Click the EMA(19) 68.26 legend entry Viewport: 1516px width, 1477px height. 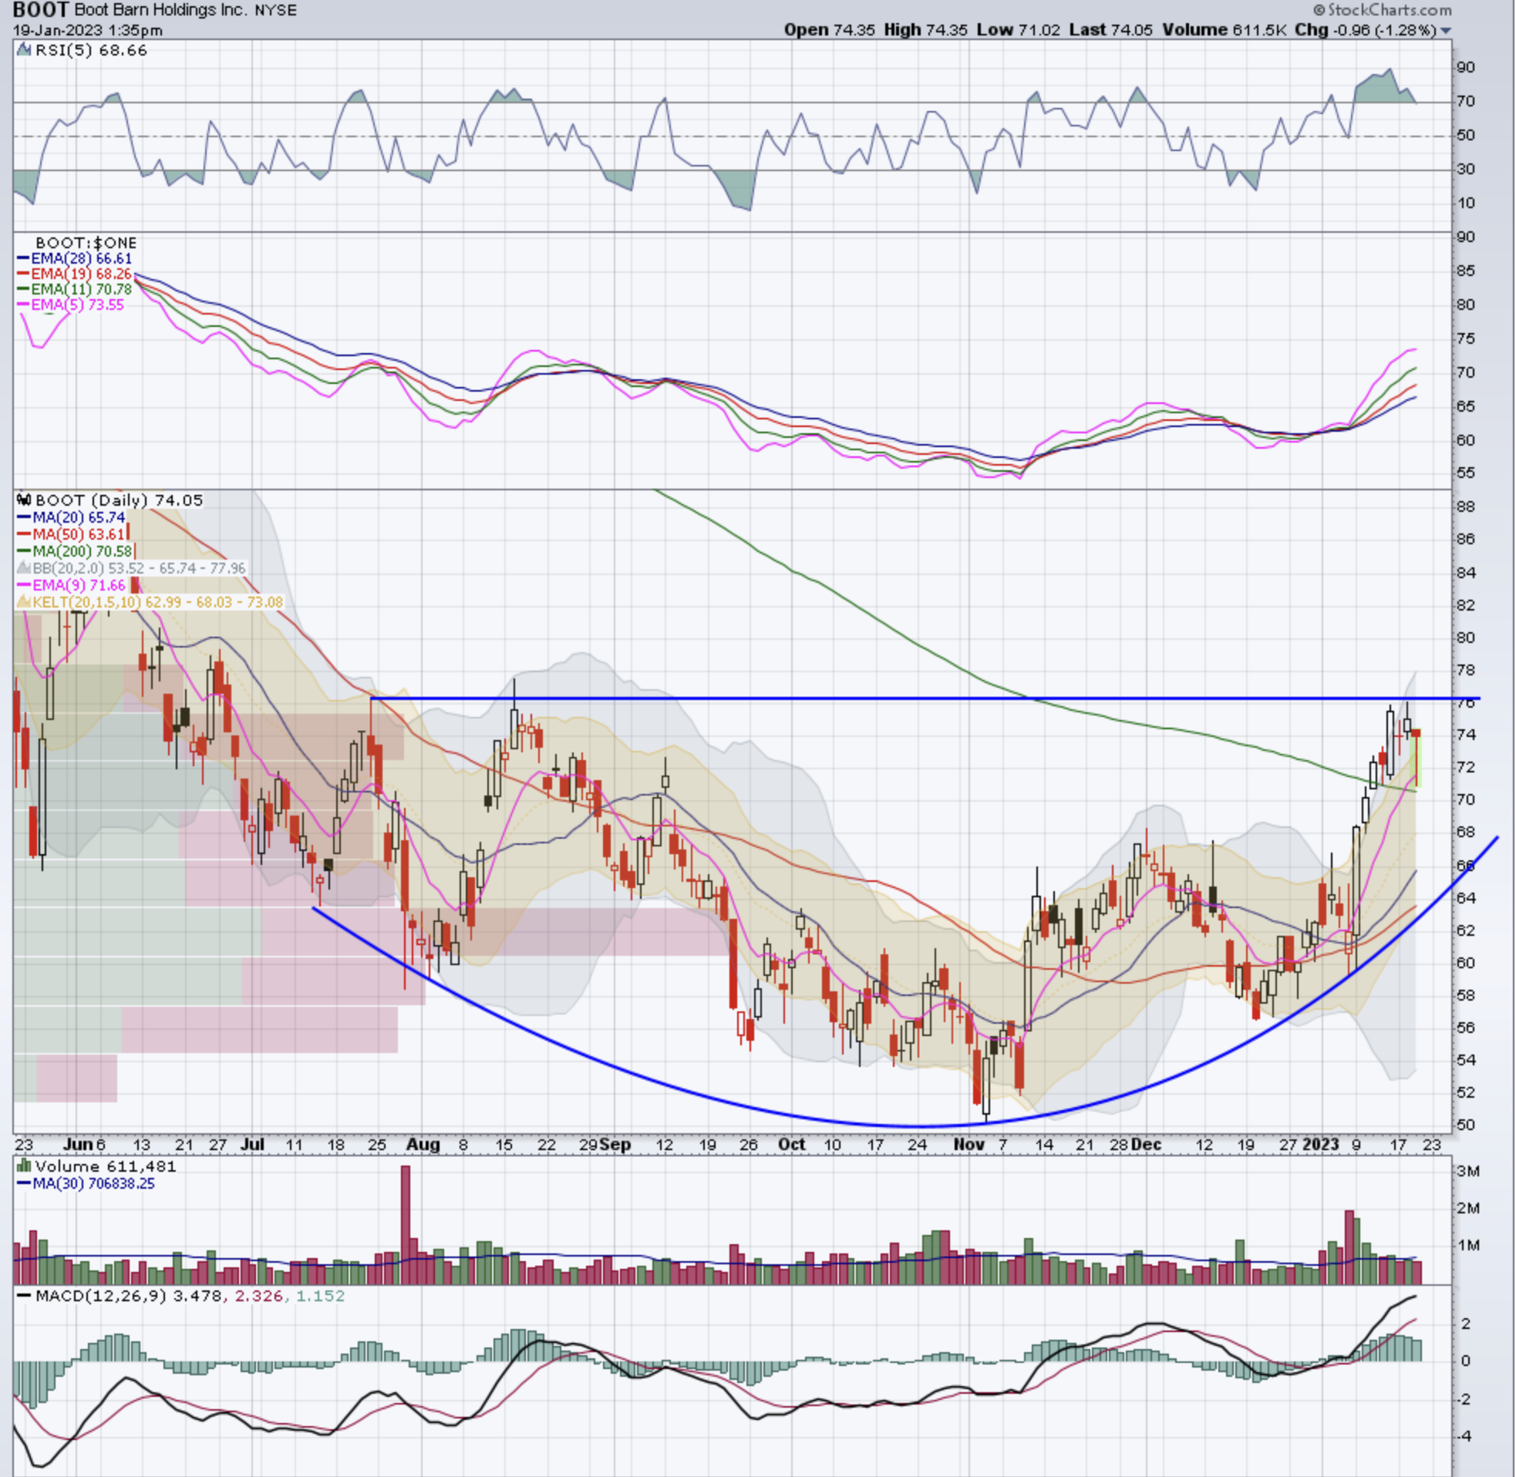click(75, 274)
